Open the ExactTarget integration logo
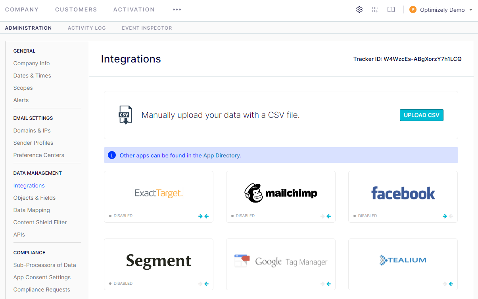 click(159, 193)
